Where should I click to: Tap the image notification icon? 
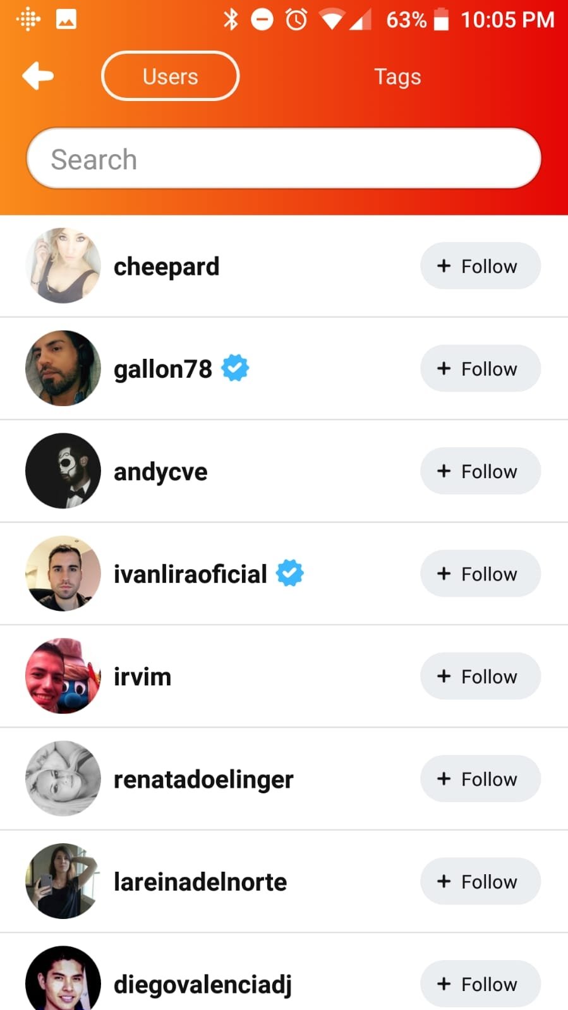tap(66, 20)
